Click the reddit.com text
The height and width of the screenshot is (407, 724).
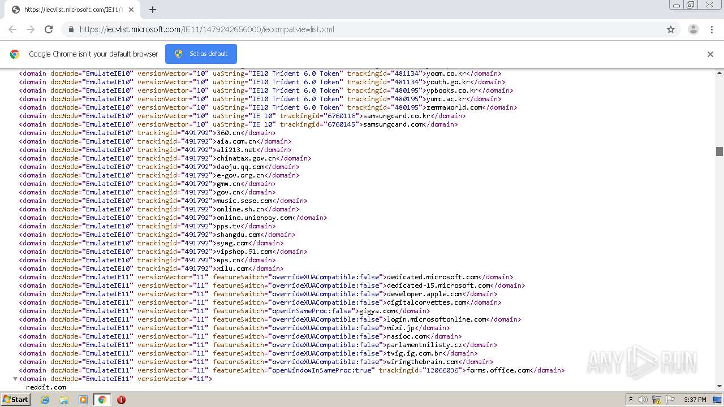pyautogui.click(x=46, y=387)
